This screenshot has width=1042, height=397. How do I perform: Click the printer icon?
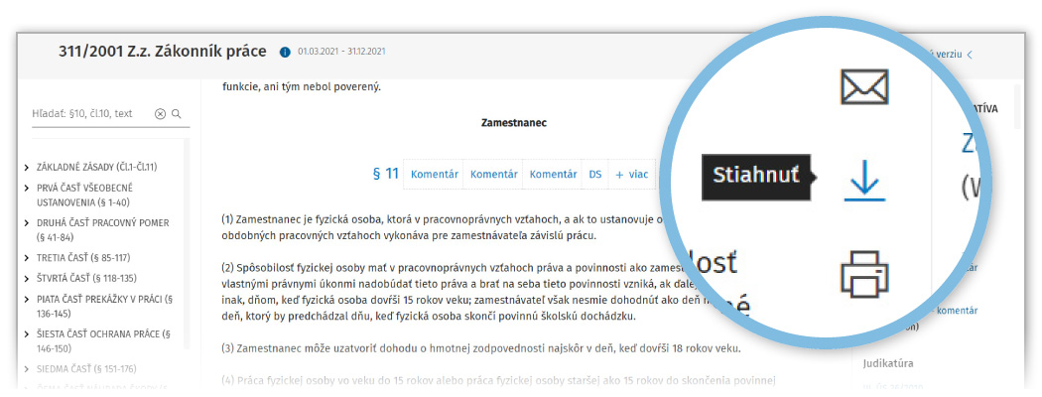pos(863,272)
